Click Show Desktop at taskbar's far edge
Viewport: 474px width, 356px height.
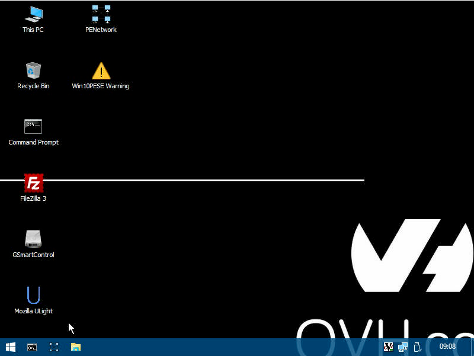[x=472, y=347]
